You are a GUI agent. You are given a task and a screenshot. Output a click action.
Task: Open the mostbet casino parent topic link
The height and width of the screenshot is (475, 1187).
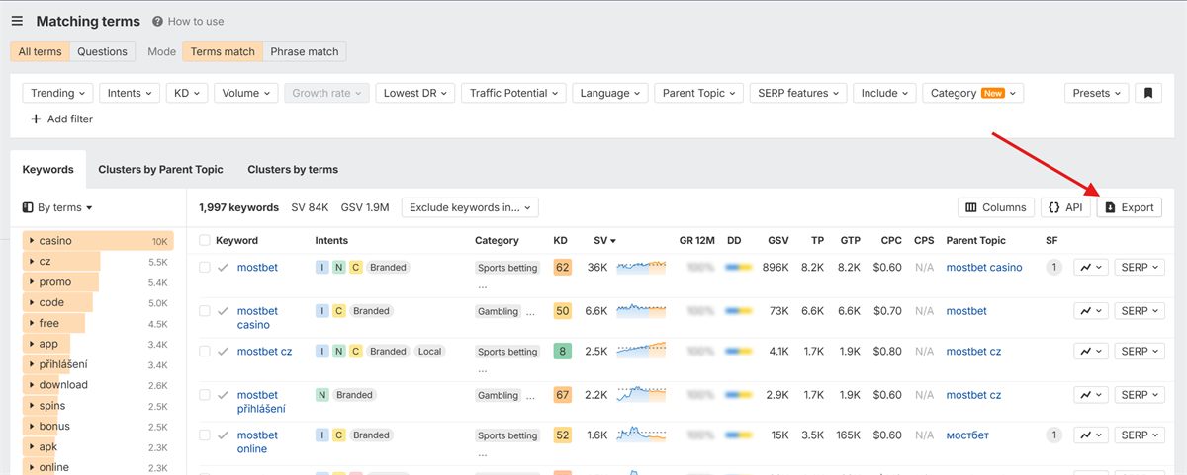pos(984,267)
